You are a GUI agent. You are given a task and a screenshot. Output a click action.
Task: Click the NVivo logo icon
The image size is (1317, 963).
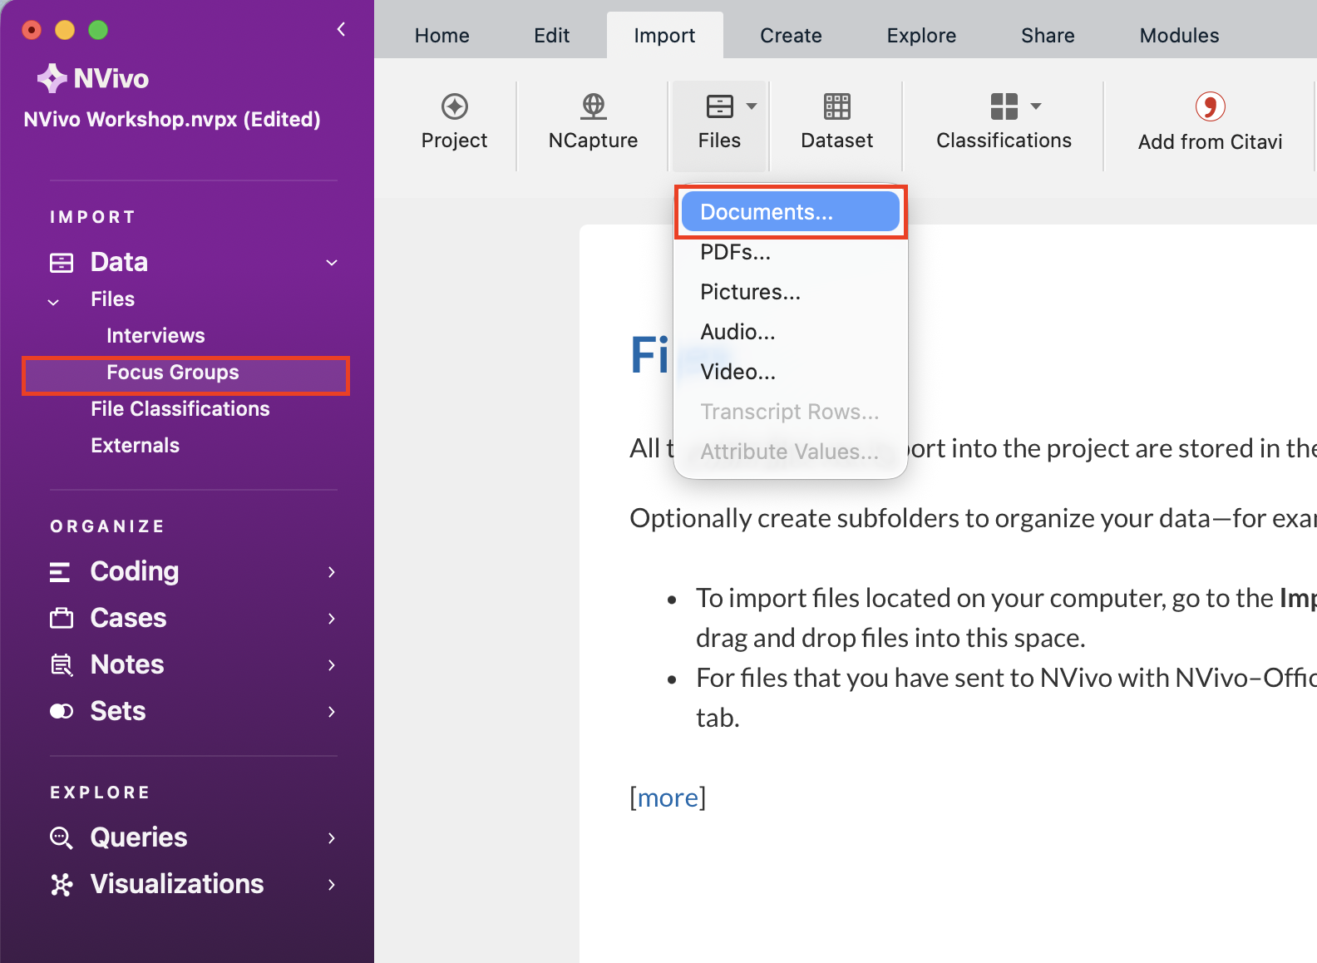point(52,78)
